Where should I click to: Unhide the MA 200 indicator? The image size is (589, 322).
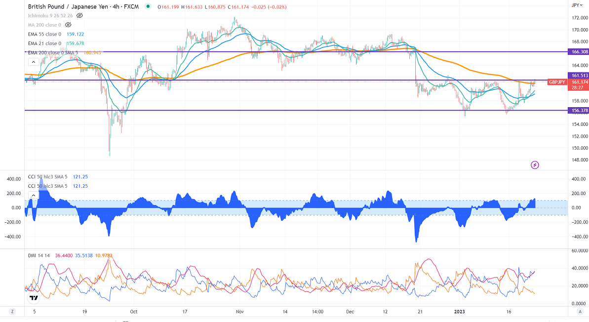(x=69, y=24)
